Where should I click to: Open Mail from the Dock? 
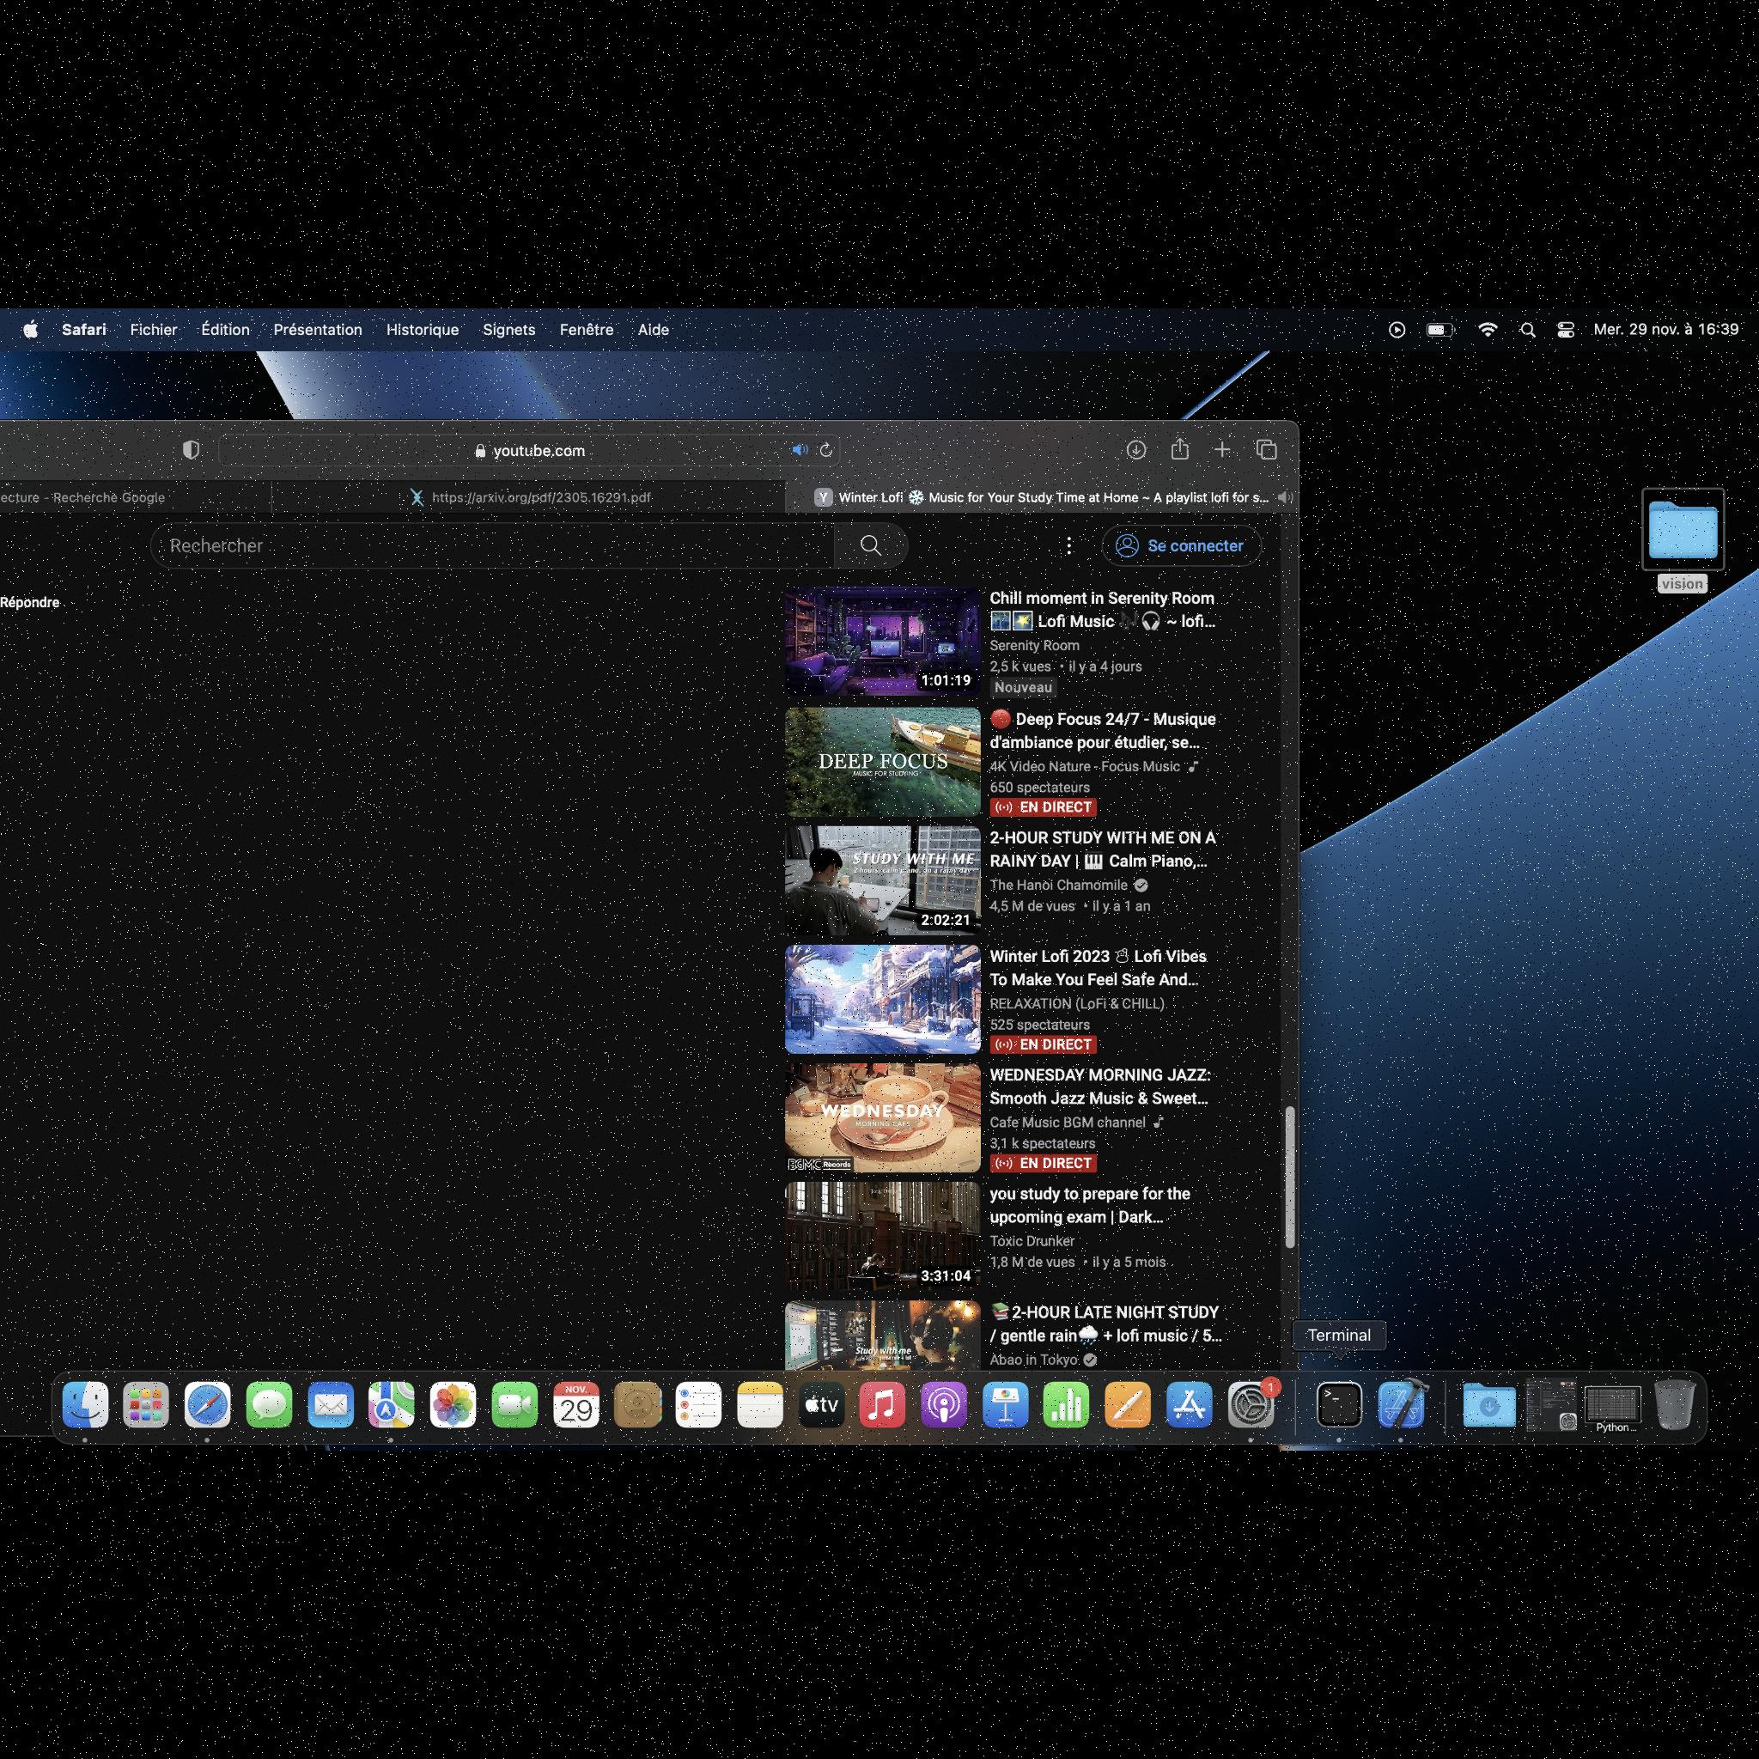(331, 1404)
